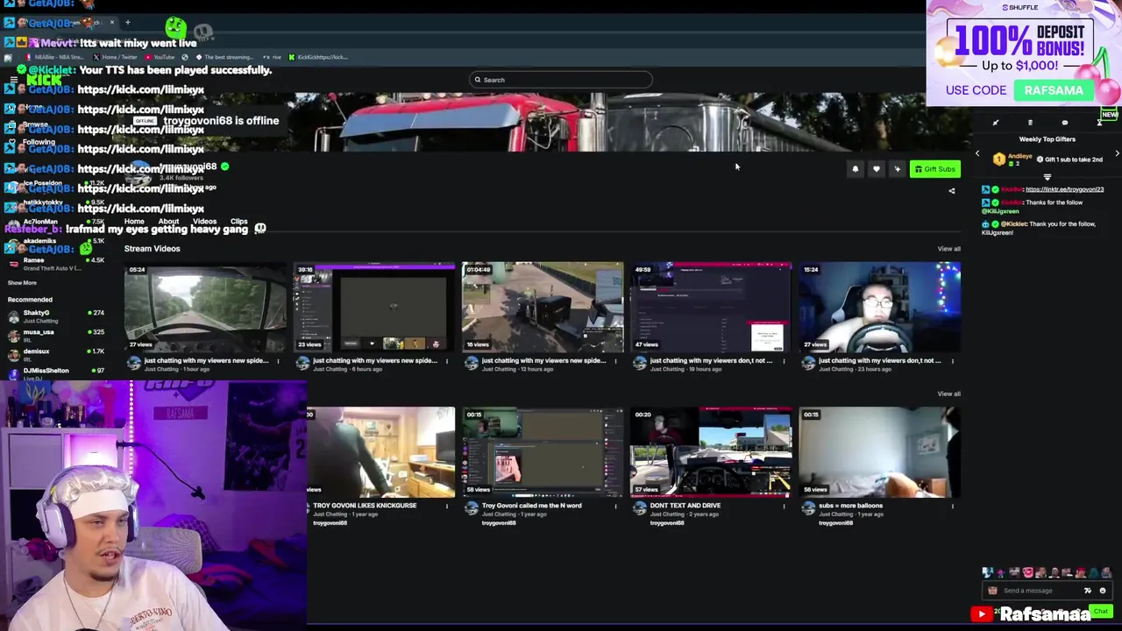Open options menu for Troy Govoni called me clip

[615, 506]
